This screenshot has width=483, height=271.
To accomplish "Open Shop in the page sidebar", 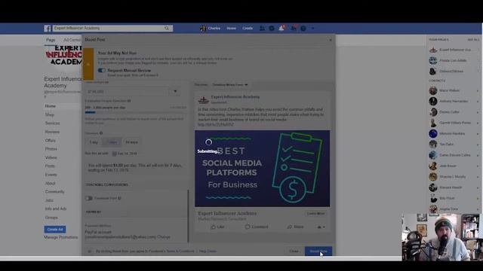I will [50, 114].
